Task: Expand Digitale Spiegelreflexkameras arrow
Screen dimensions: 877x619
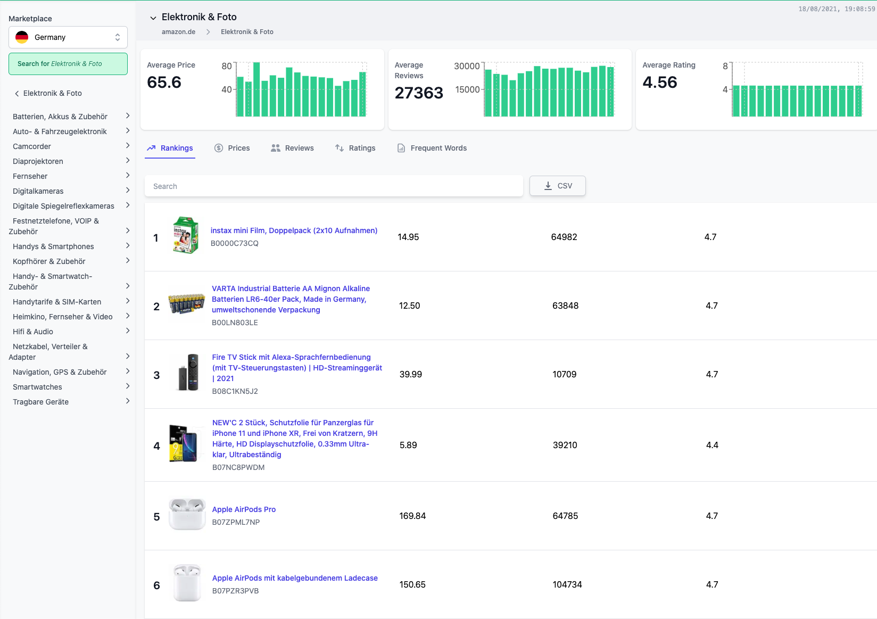Action: coord(128,205)
